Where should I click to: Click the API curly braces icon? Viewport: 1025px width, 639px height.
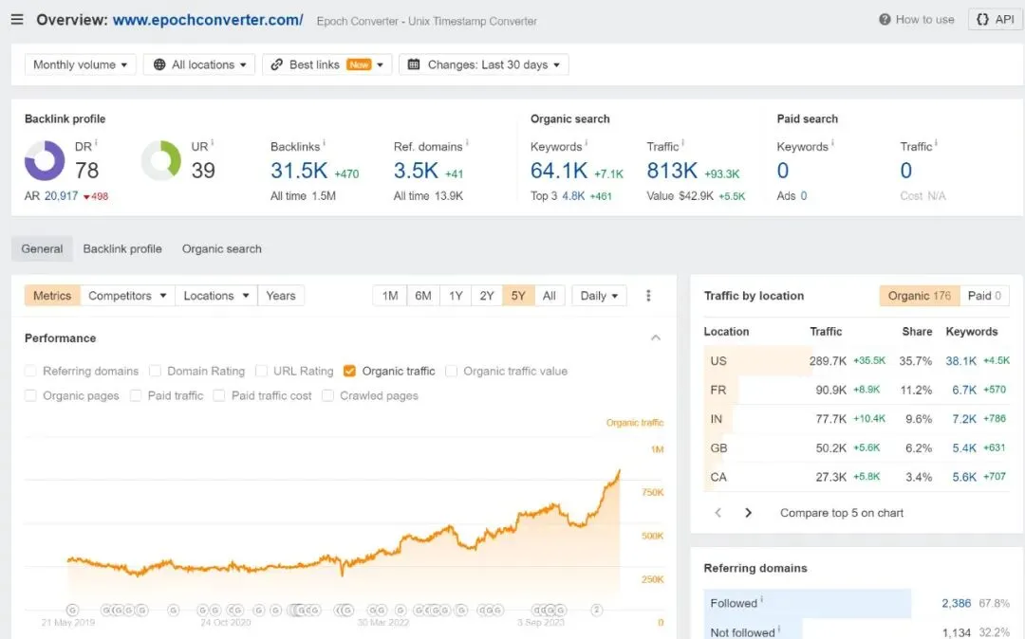[982, 20]
